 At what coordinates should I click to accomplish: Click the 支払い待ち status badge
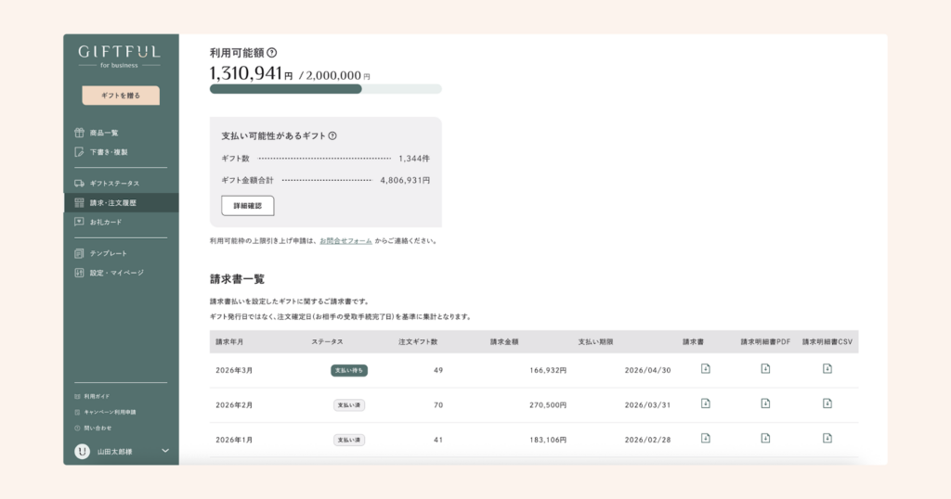click(349, 370)
